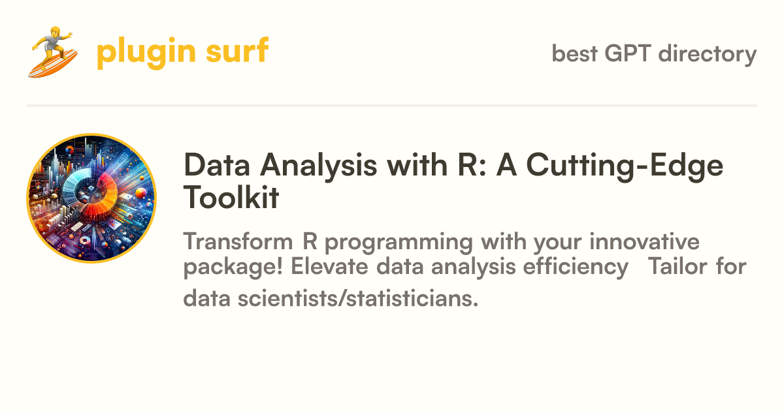Image resolution: width=784 pixels, height=411 pixels.
Task: Click the horizontal divider below the header
Action: [392, 105]
